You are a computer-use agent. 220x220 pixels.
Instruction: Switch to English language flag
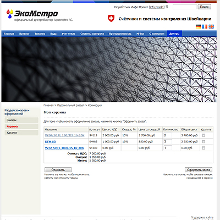(211, 26)
